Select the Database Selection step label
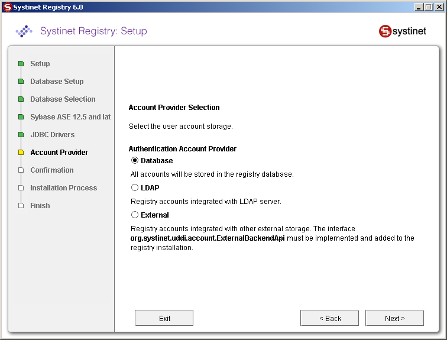The image size is (447, 340). (63, 99)
